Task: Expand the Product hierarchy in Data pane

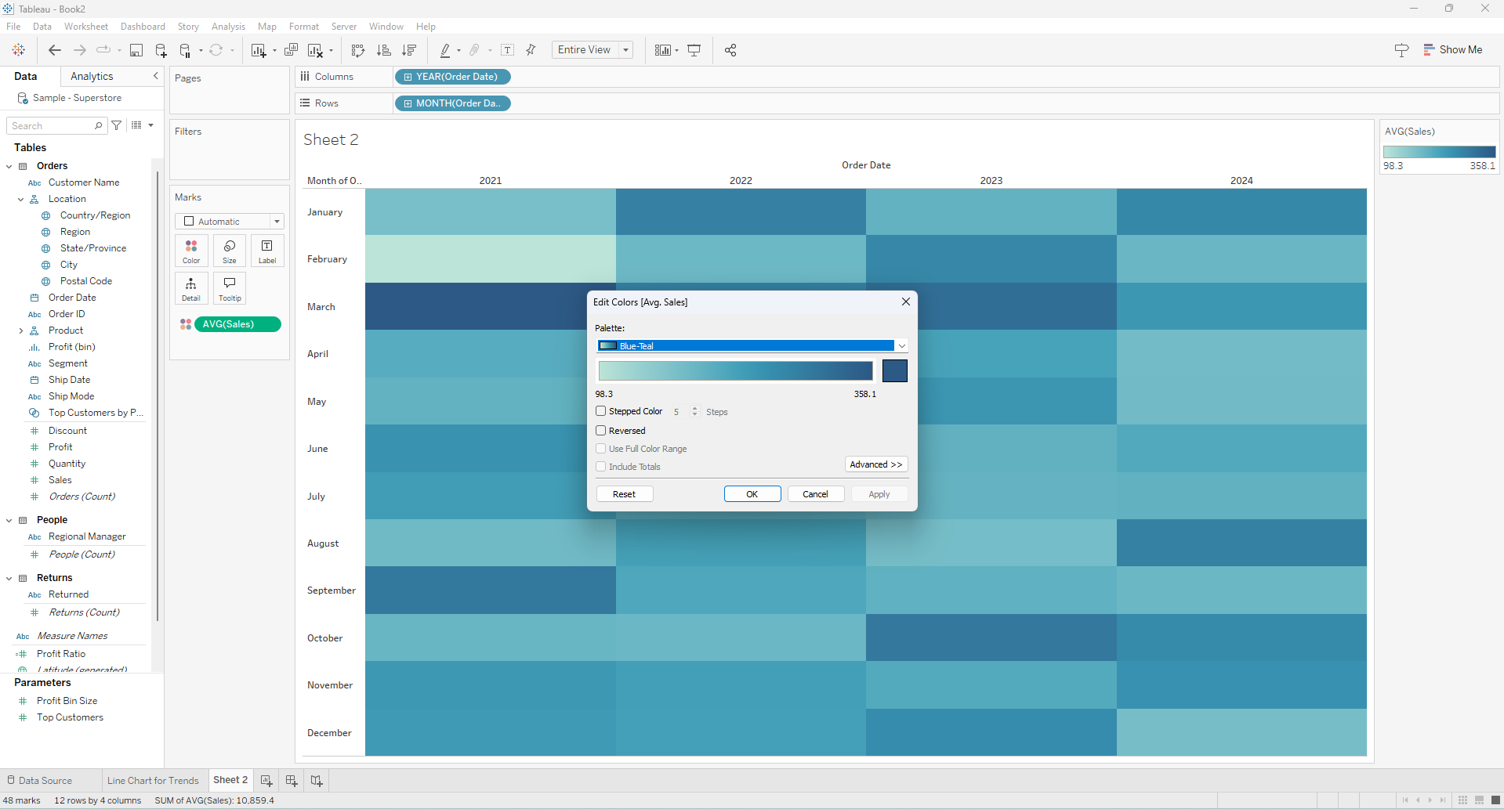Action: [x=21, y=331]
